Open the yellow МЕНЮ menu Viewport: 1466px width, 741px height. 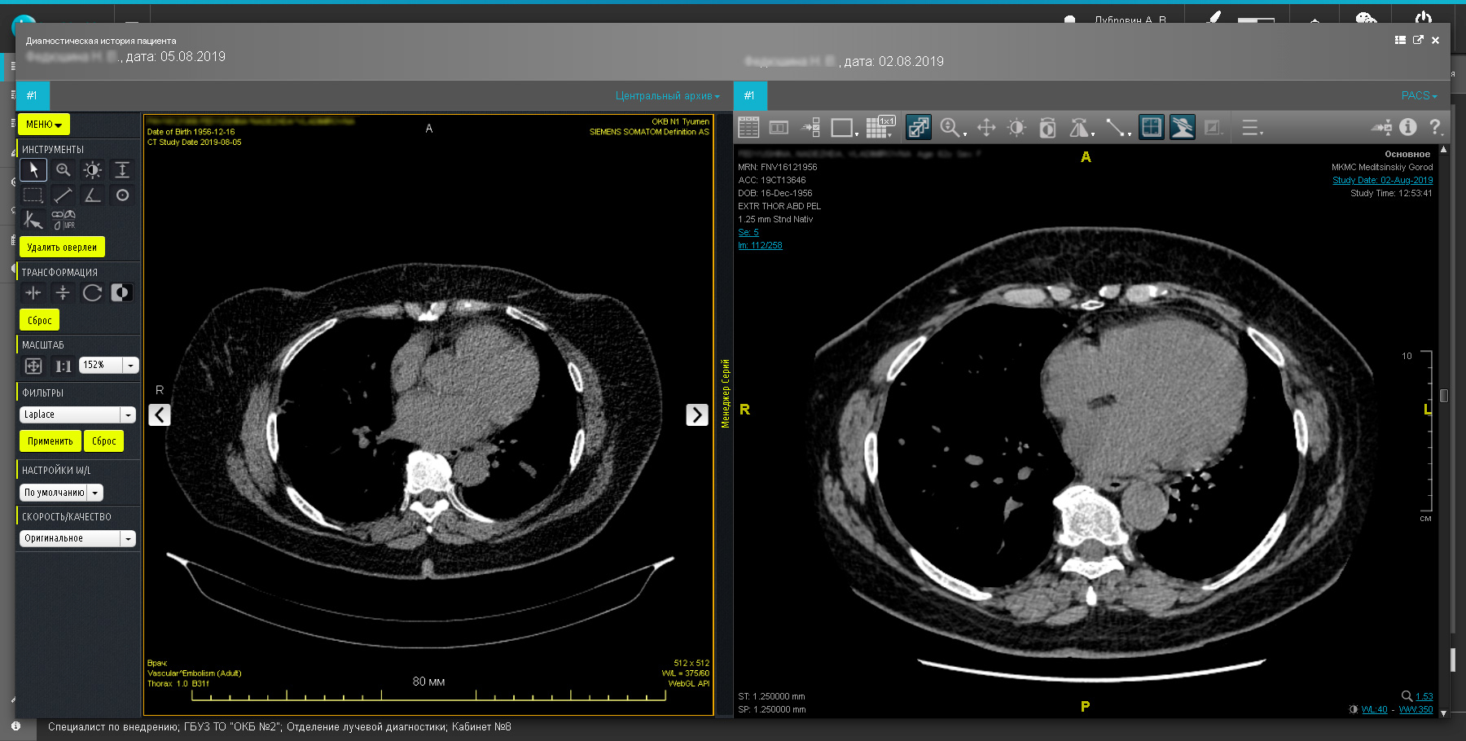pos(44,125)
